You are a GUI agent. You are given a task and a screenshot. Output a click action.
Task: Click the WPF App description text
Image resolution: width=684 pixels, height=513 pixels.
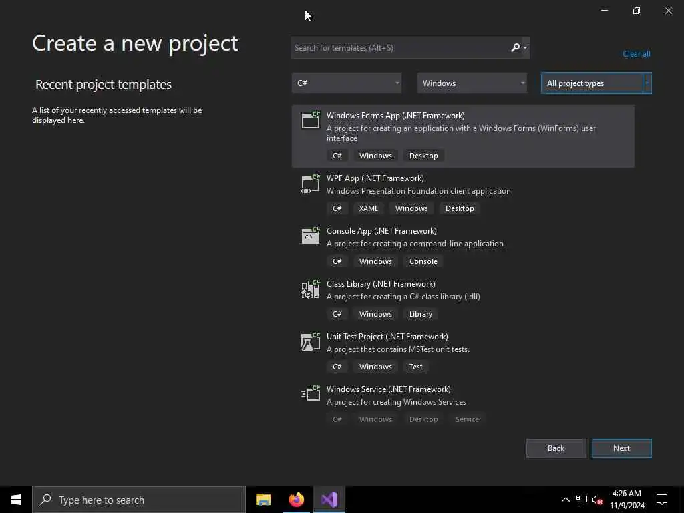coord(419,191)
